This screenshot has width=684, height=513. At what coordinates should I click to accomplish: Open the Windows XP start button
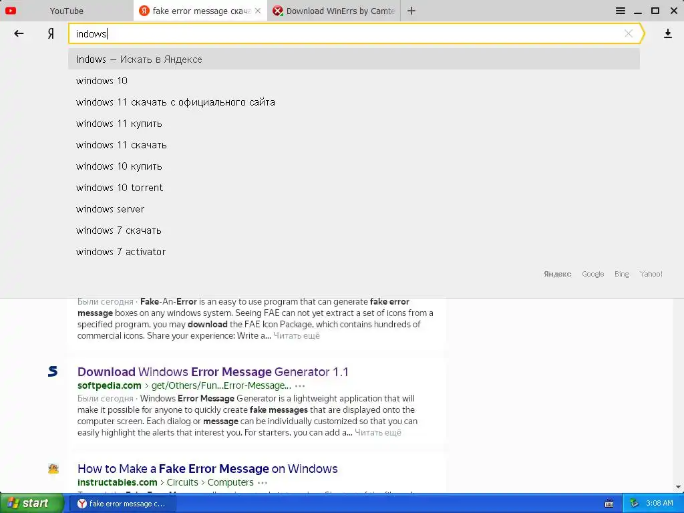pyautogui.click(x=31, y=504)
